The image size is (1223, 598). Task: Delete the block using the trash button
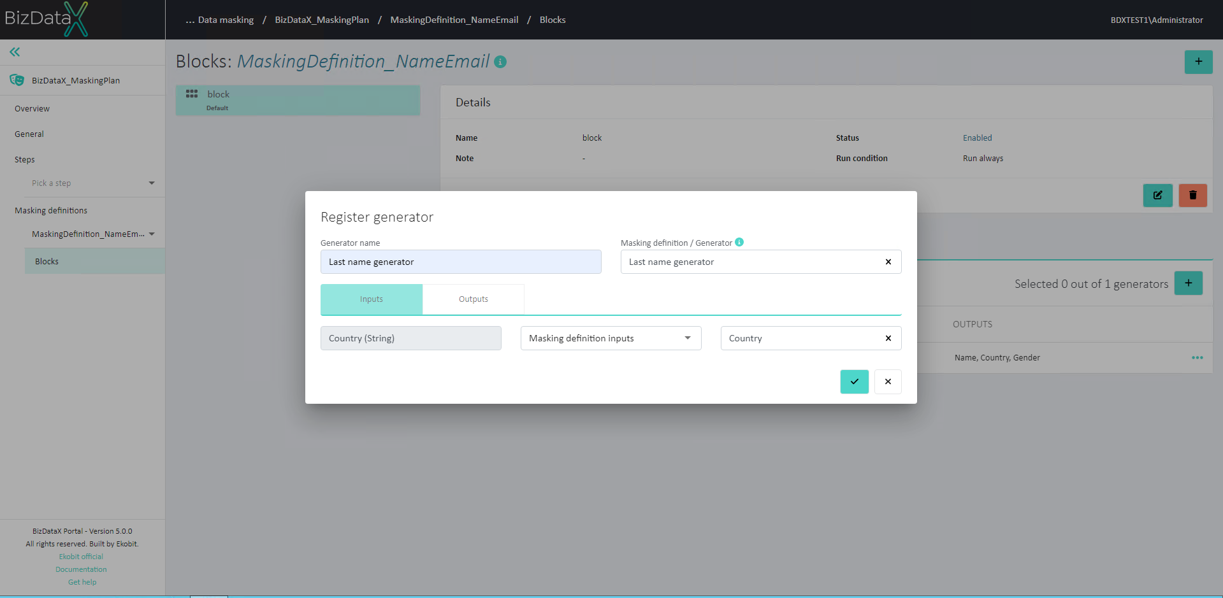pyautogui.click(x=1192, y=196)
